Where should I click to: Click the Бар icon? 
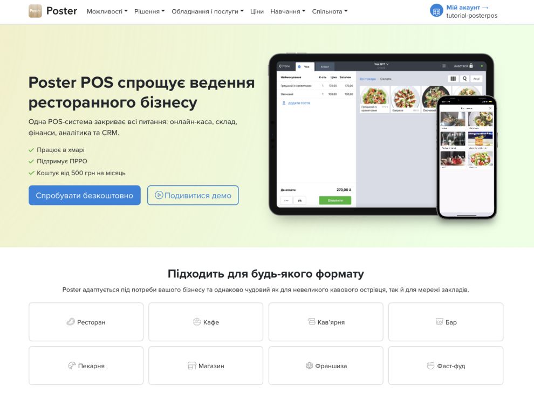coord(439,322)
